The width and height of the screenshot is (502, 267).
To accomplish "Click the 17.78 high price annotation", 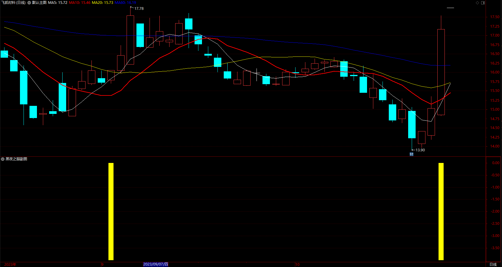I will 139,9.
